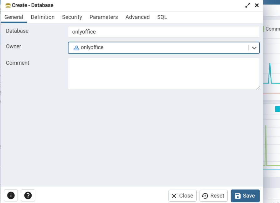The height and width of the screenshot is (203, 280).
Task: Click the resize handle of the Comment box
Action: tap(258, 88)
